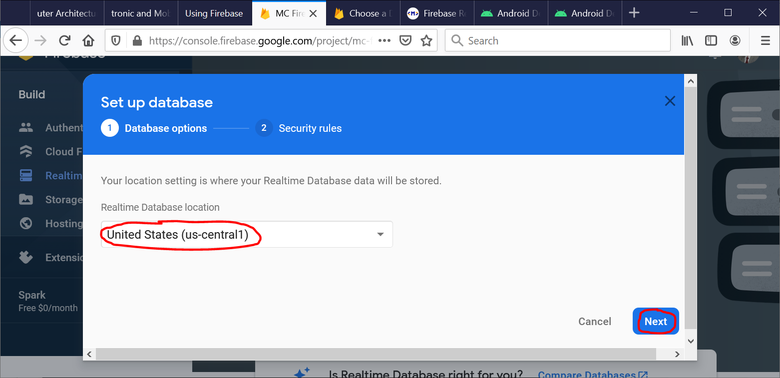Click the Authentication people icon in sidebar
The width and height of the screenshot is (780, 378).
coord(26,128)
